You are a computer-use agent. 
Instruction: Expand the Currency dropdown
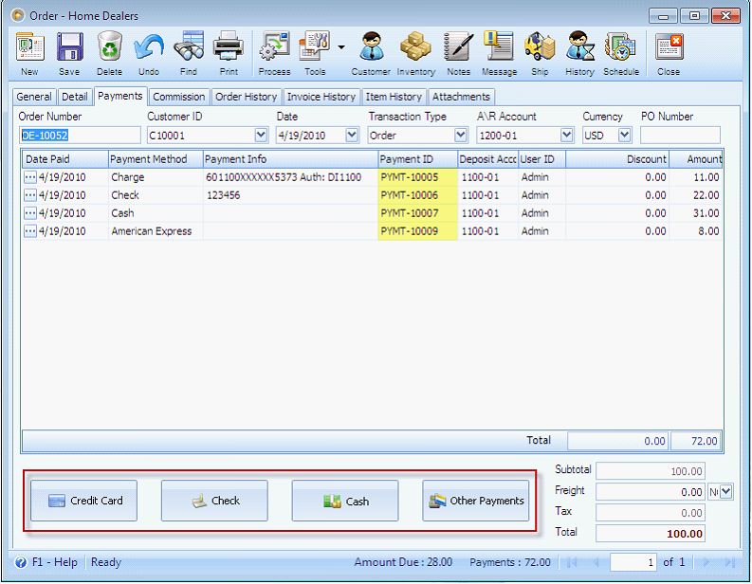[624, 136]
